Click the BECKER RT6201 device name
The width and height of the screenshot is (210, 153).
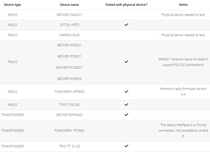69,56
